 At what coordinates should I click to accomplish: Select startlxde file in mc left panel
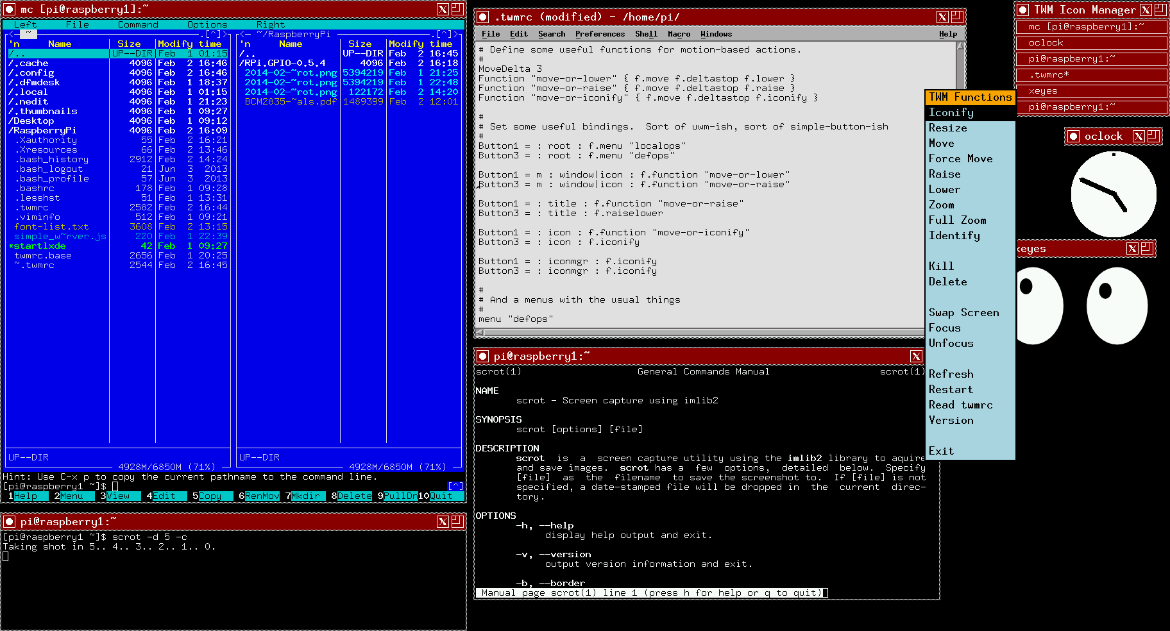coord(118,246)
